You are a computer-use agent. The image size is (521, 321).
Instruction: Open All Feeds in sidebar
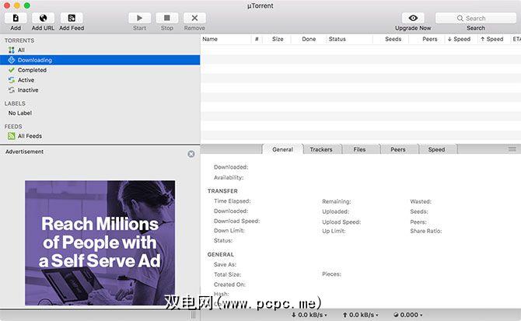pos(100,136)
